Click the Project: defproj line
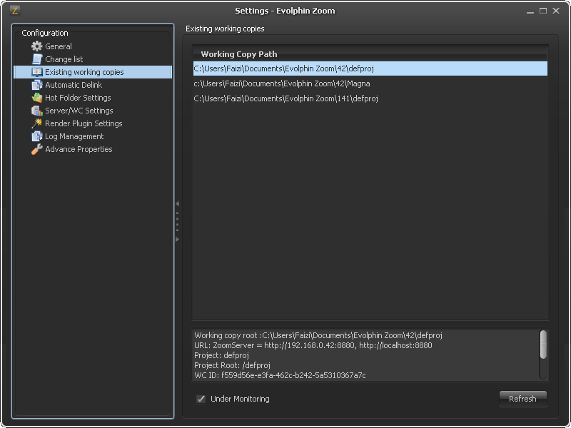571x428 pixels. 221,355
